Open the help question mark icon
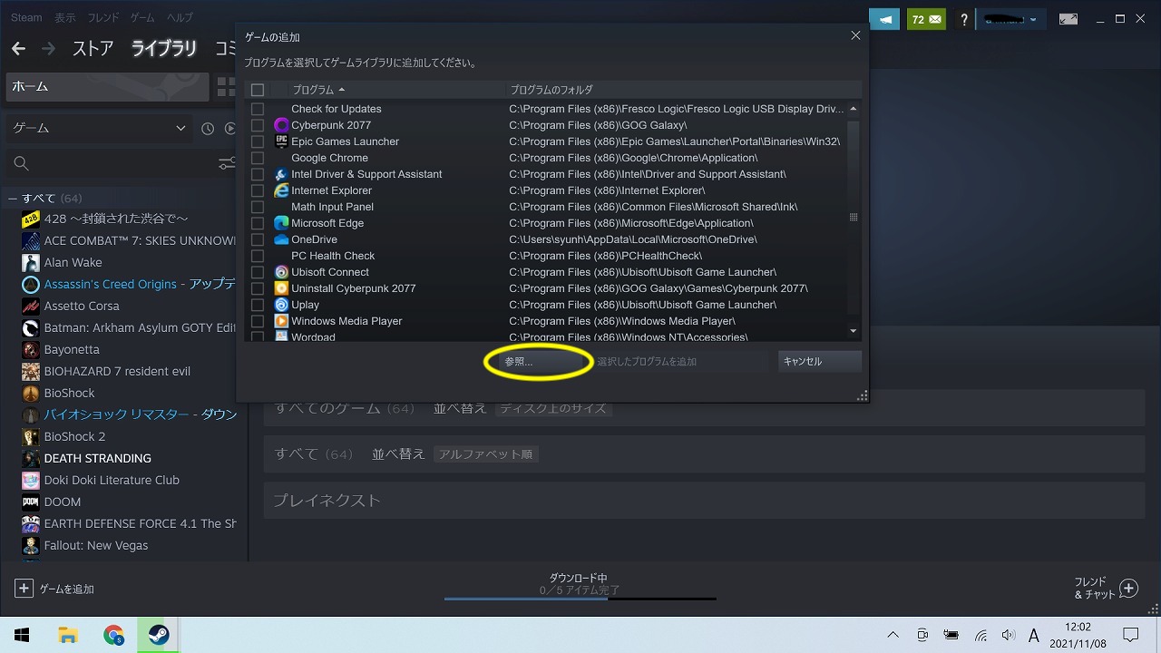Viewport: 1161px width, 653px height. [x=964, y=19]
